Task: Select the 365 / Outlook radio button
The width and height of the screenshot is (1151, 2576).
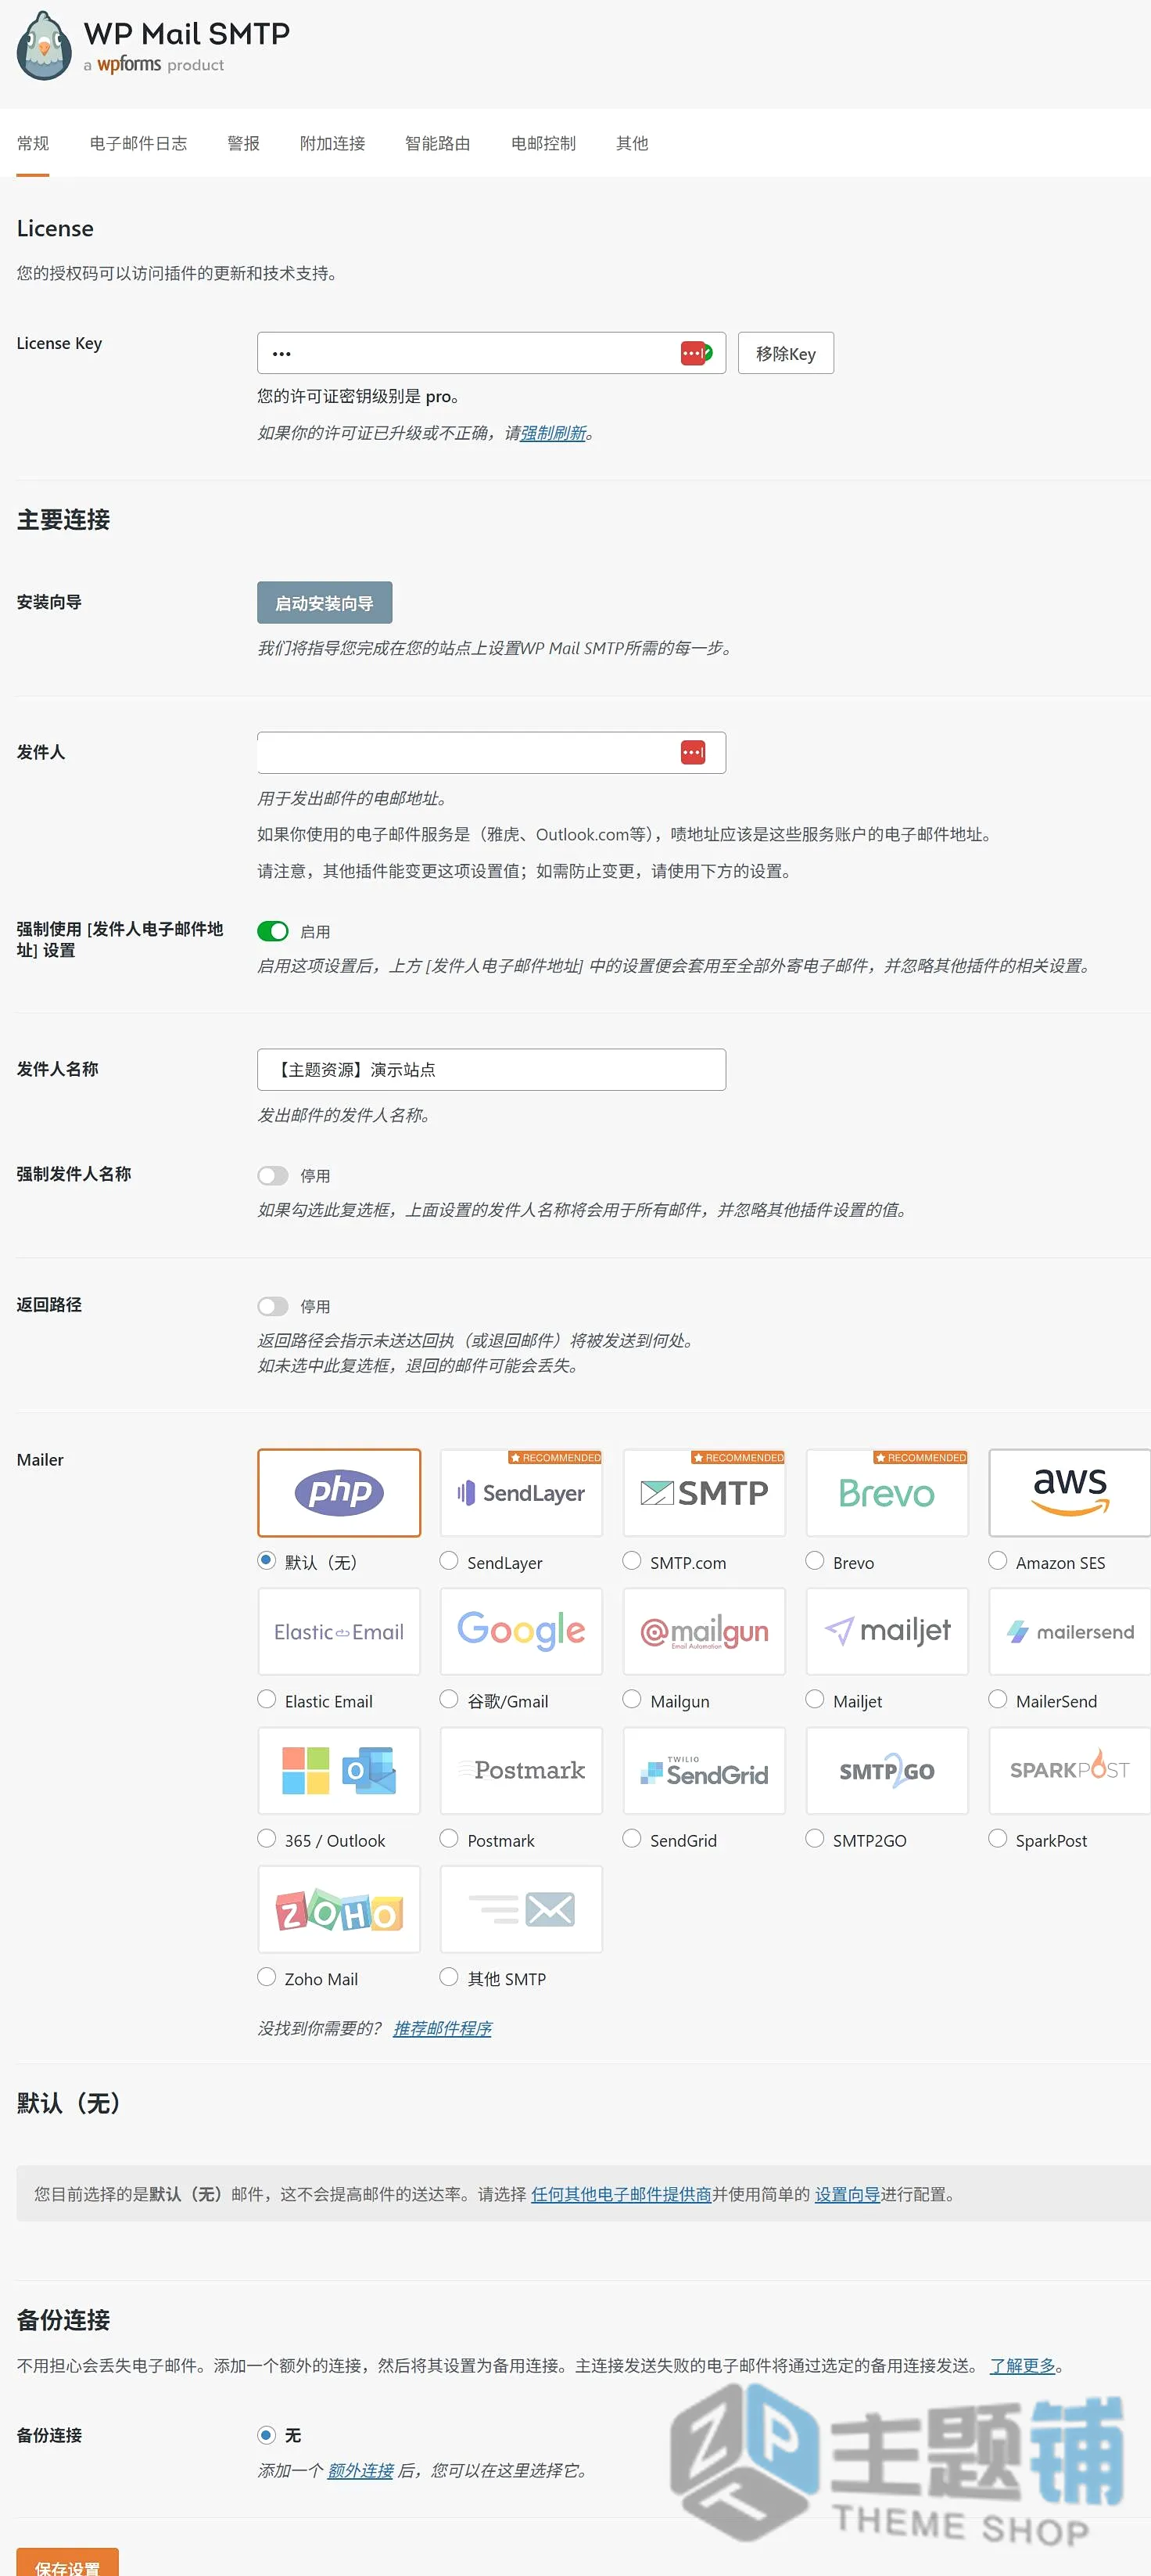Action: 267,1838
